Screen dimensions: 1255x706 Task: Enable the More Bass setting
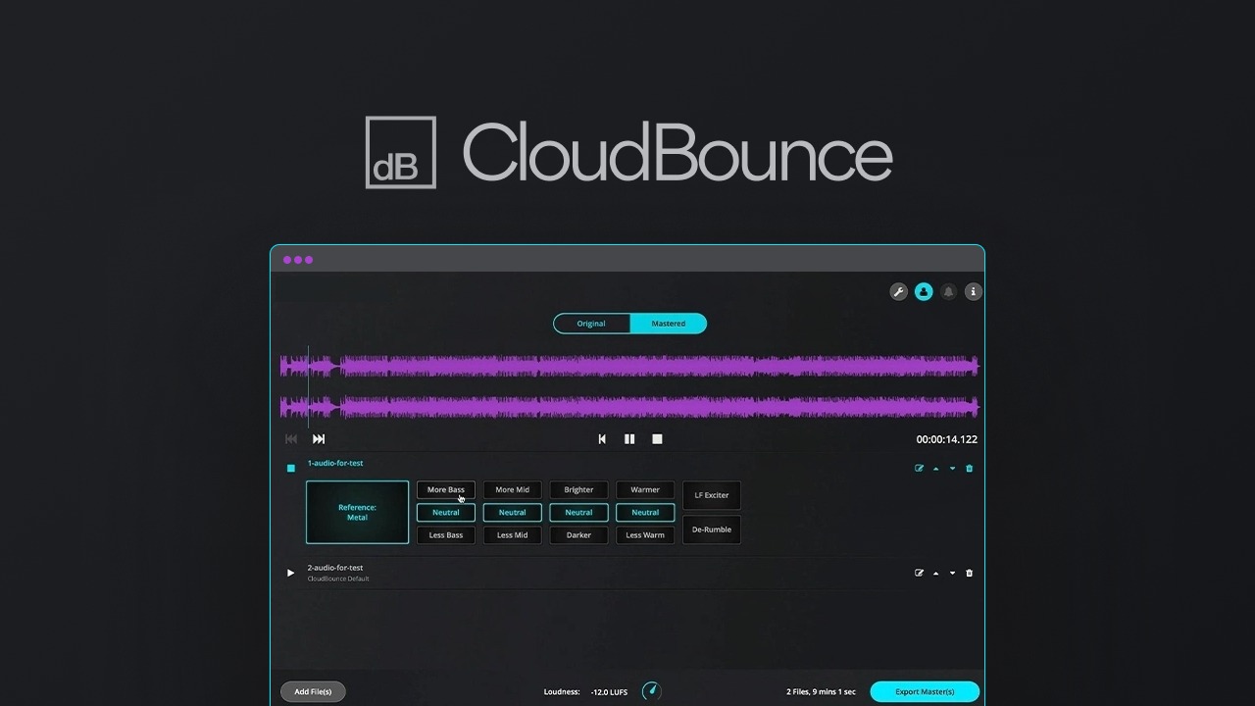(445, 489)
